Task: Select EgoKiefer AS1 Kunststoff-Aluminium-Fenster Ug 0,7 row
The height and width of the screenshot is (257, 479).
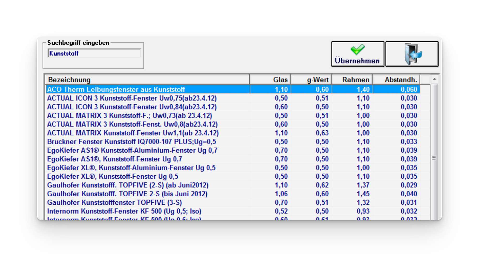Action: (x=132, y=150)
